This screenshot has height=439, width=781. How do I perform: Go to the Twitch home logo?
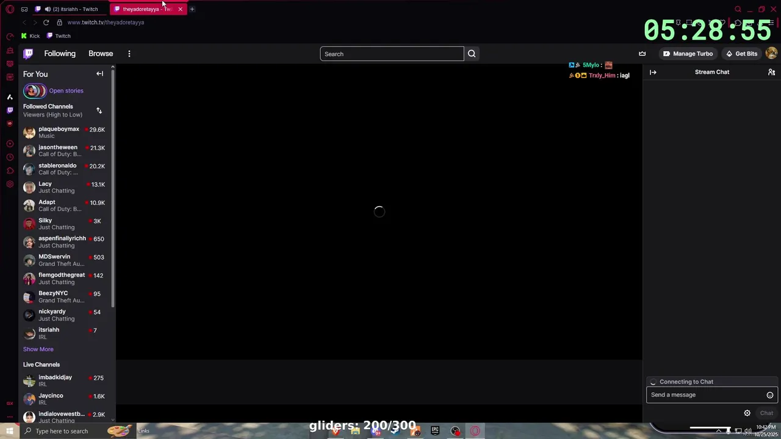28,54
